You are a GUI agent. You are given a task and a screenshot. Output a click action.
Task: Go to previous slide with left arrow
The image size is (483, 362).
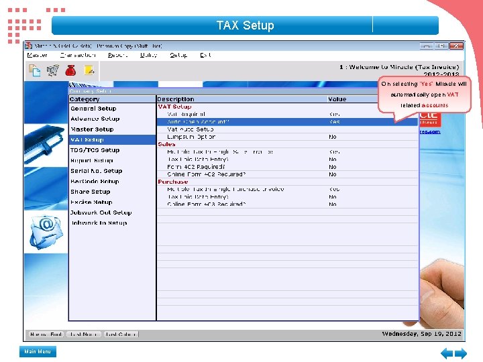pyautogui.click(x=447, y=353)
